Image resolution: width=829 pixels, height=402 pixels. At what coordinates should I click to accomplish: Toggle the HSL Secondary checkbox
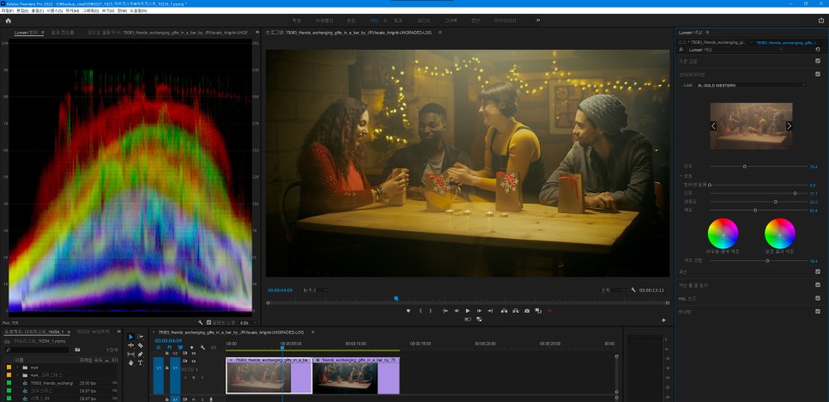coord(818,298)
